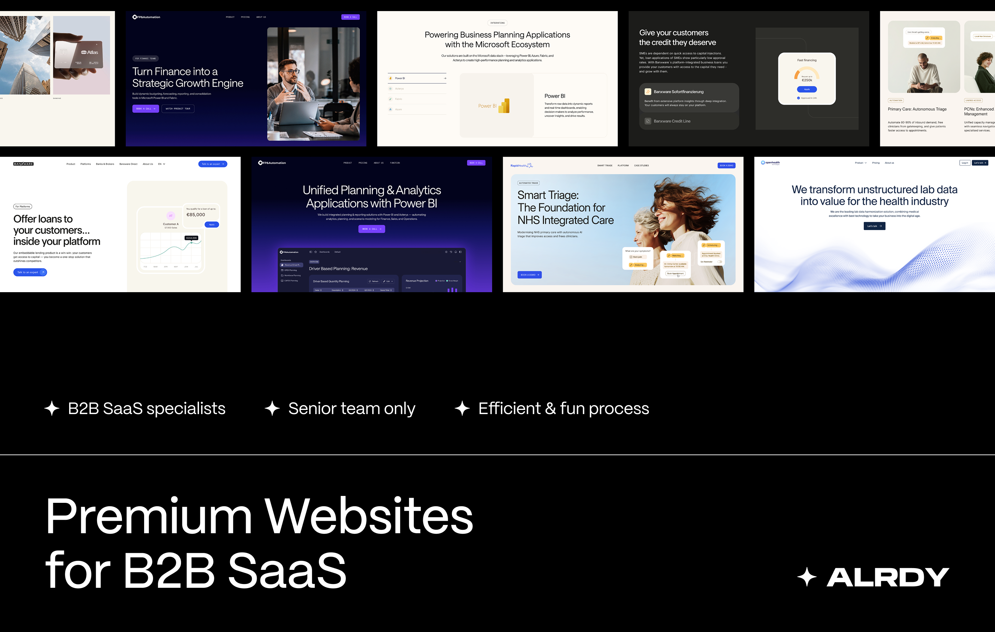Click the FP&Automation logo on the Unified Planning page
Screen dimensions: 995x632
[272, 163]
